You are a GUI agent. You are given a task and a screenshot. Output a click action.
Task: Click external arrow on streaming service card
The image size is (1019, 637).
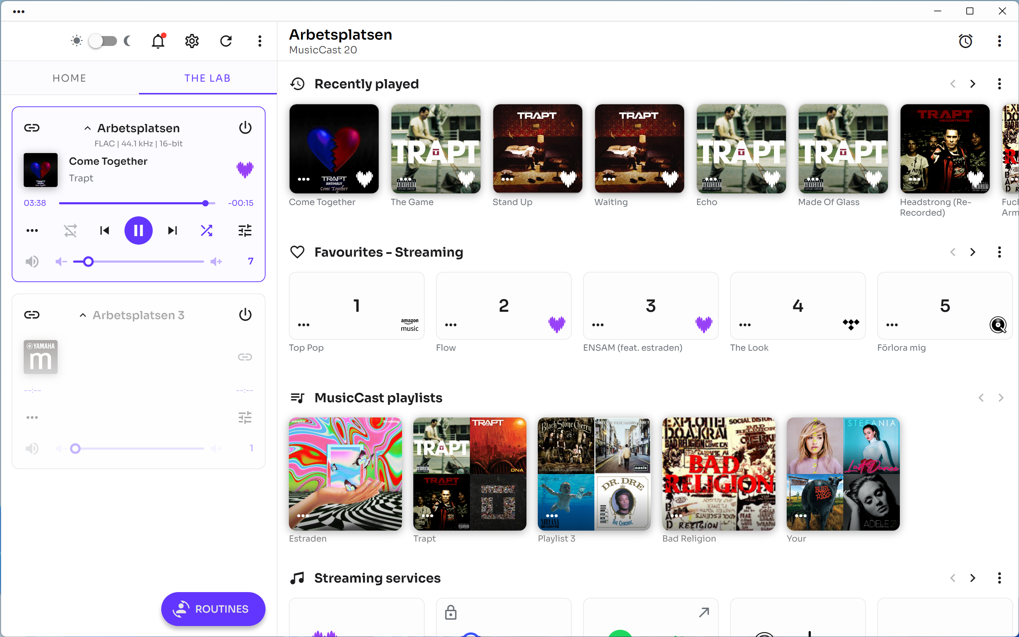click(x=704, y=612)
